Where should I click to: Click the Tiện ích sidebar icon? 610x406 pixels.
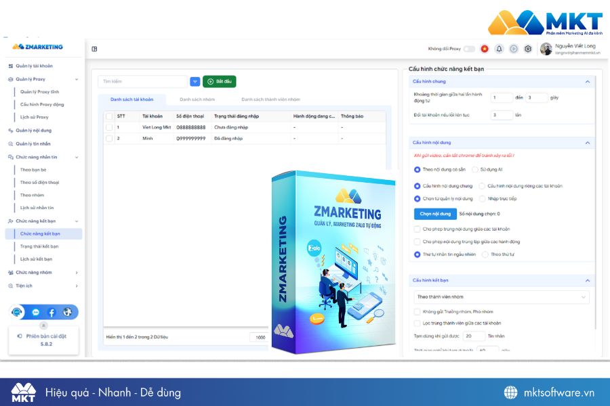click(x=10, y=286)
